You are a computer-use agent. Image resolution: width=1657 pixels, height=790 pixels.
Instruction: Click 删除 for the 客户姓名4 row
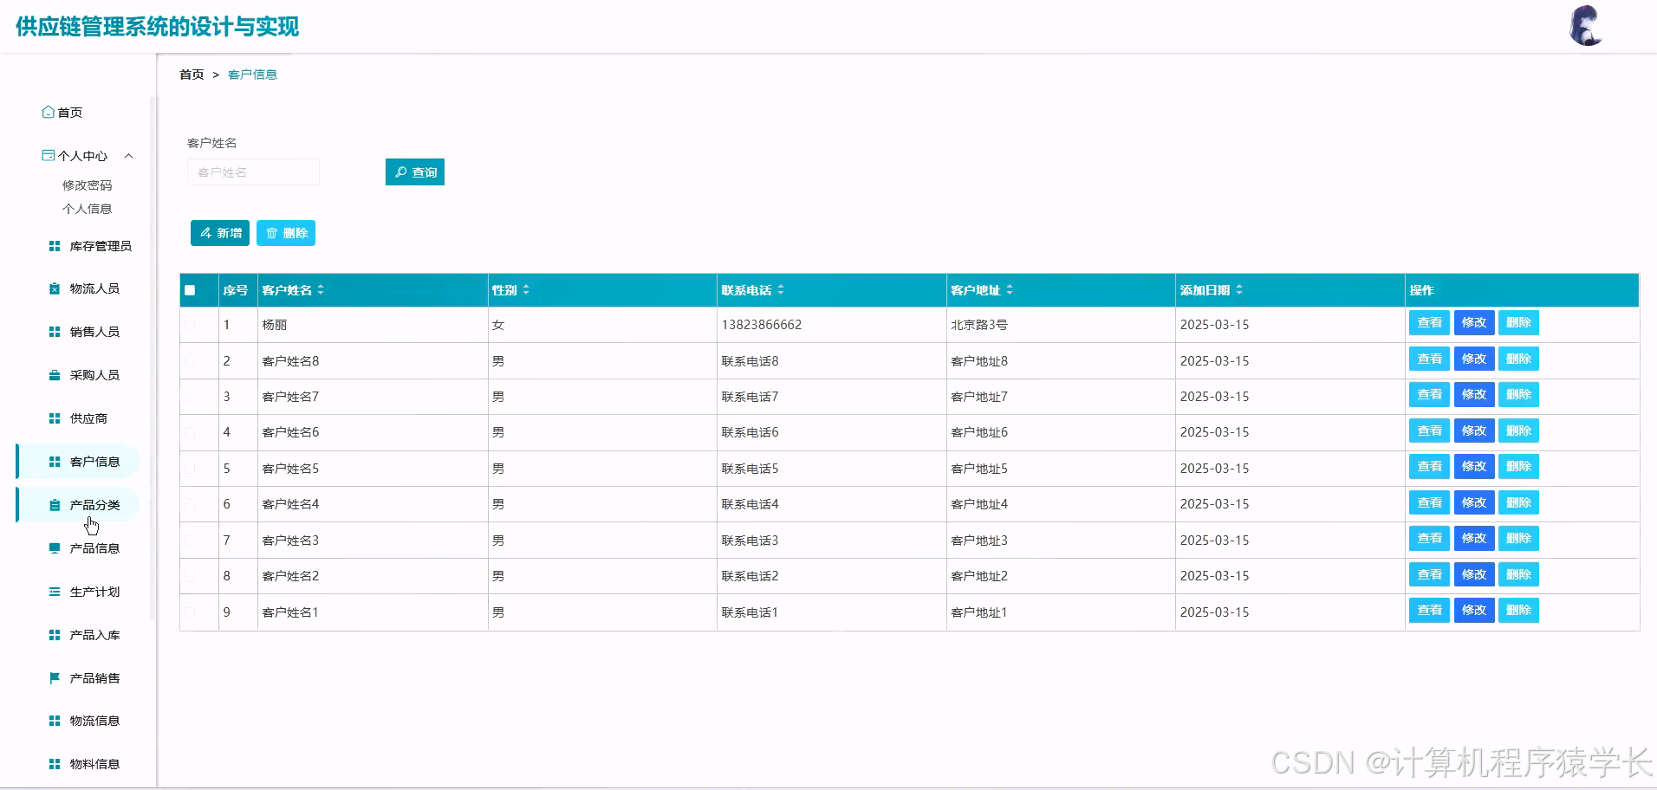click(x=1518, y=503)
